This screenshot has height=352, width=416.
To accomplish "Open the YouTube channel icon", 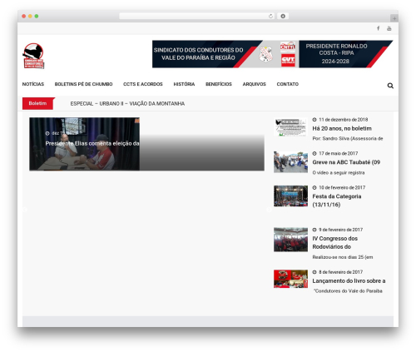I will pyautogui.click(x=389, y=28).
